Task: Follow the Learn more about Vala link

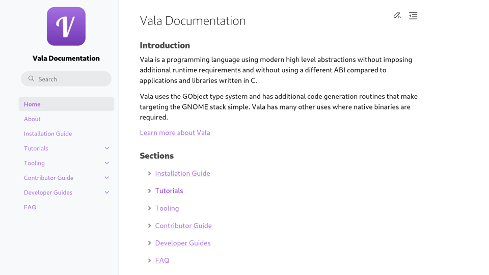Action: point(175,132)
